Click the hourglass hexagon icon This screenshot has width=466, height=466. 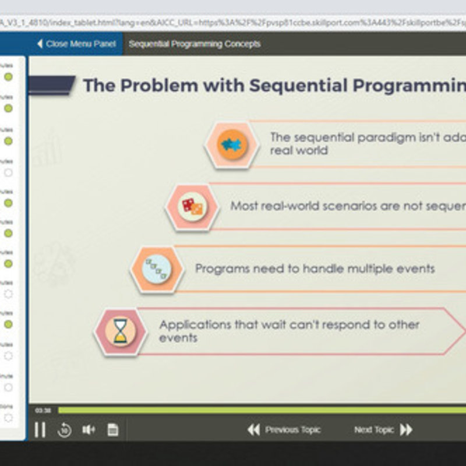click(121, 332)
